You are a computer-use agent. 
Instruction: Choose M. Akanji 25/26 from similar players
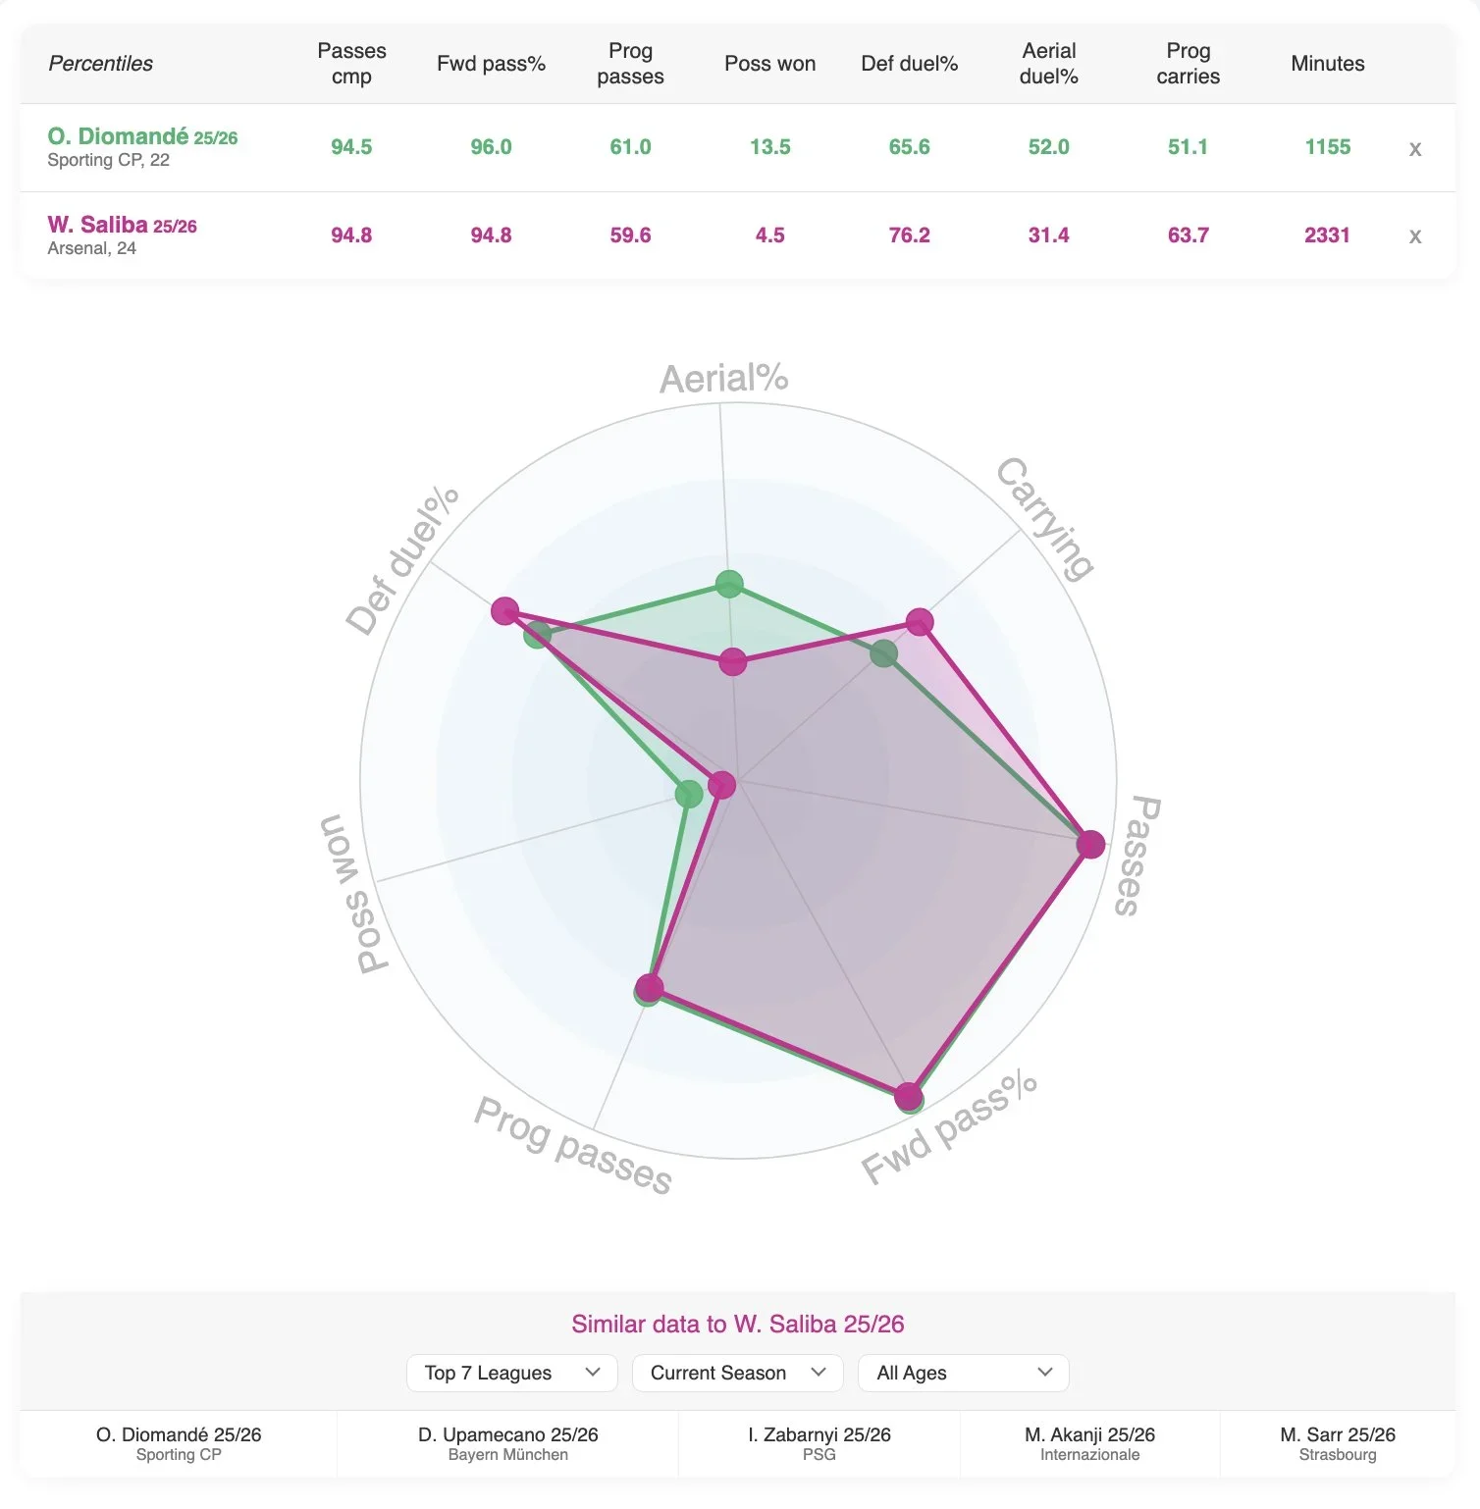(x=1090, y=1443)
